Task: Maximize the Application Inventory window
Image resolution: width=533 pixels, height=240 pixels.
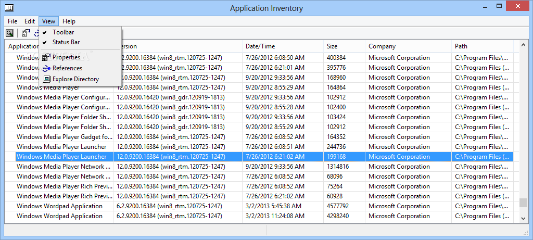Action: point(499,6)
